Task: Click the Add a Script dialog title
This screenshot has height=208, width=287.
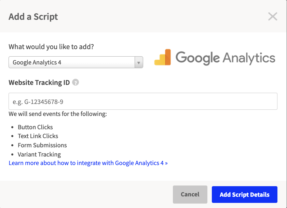Action: coord(33,17)
